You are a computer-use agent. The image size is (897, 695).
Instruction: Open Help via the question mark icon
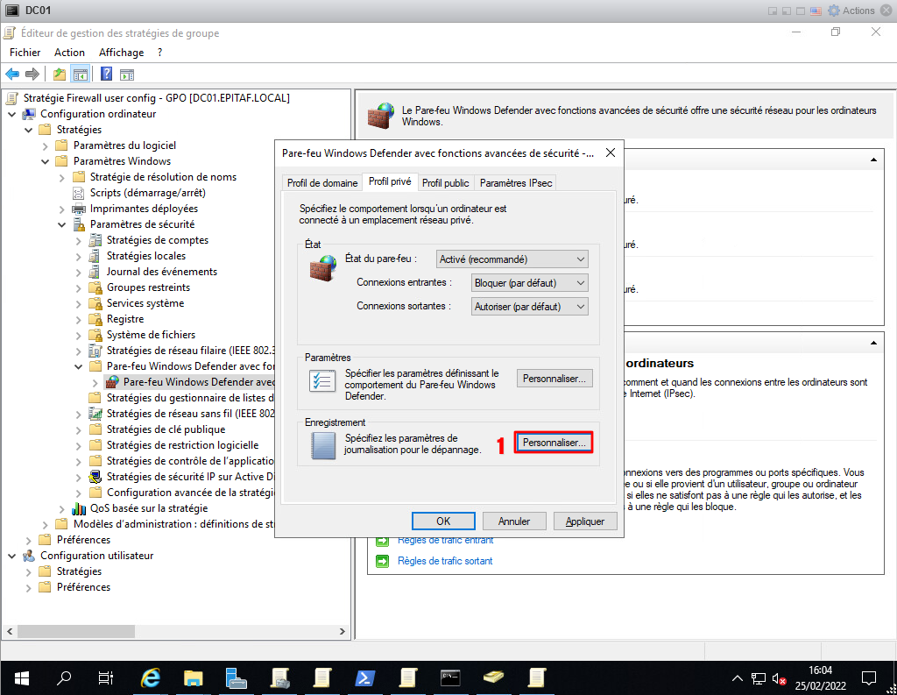pos(106,74)
